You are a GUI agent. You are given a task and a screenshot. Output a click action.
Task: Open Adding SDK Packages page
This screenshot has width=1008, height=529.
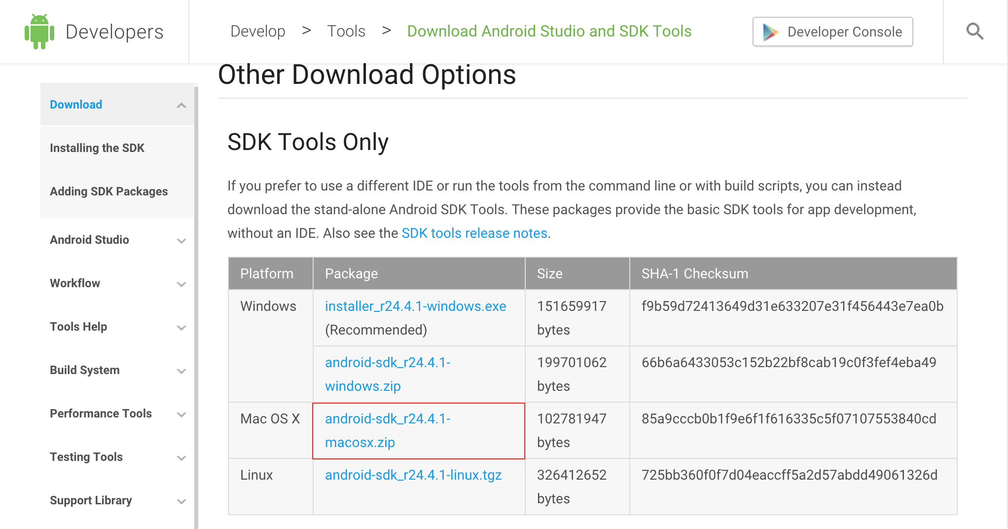(109, 191)
